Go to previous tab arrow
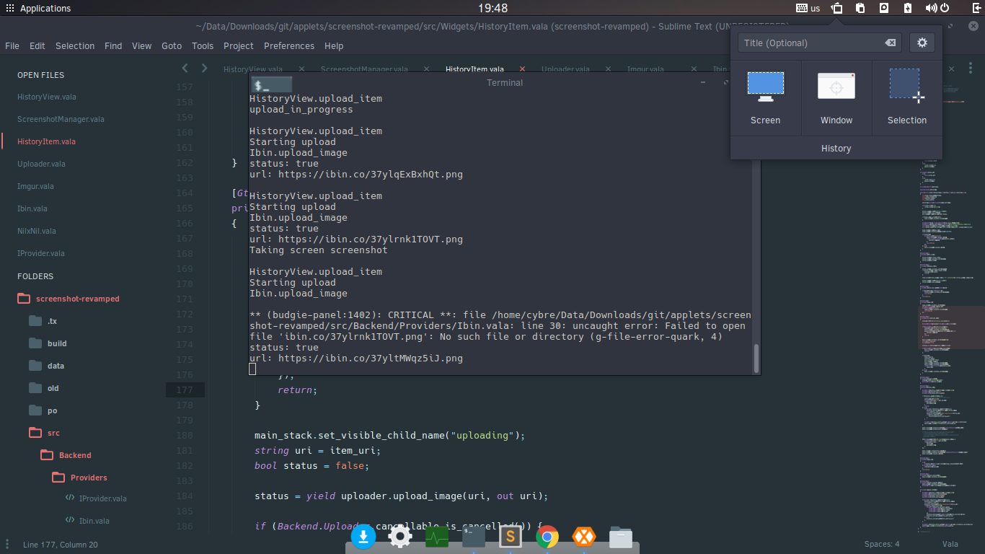Viewport: 985px width, 554px height. coord(185,68)
